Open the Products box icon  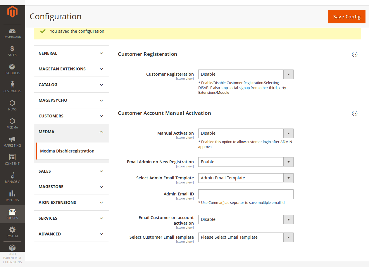click(x=12, y=67)
